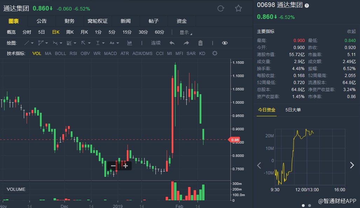Go to next fund chart with right arrow
This screenshot has height=208, width=360.
point(352,165)
